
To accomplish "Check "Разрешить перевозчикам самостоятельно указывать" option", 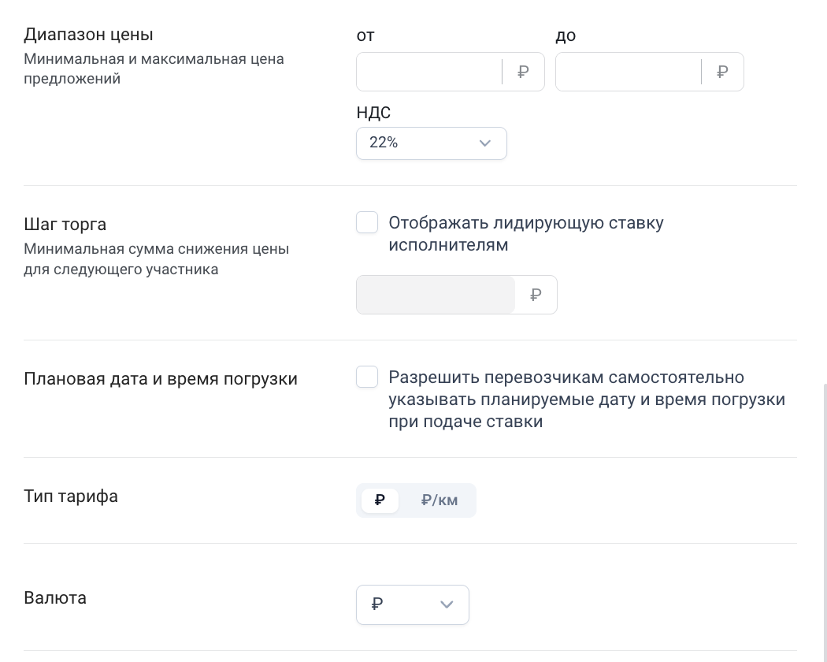I will point(367,377).
